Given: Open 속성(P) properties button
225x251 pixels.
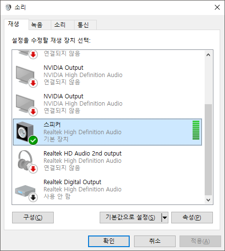Looking at the screenshot, I should [x=192, y=218].
